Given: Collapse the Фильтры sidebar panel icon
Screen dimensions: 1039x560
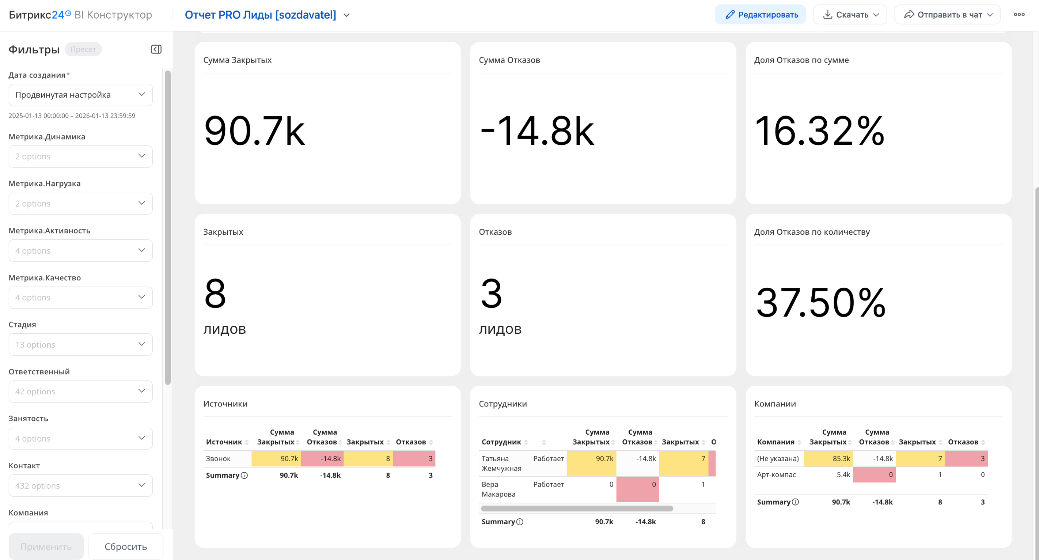Looking at the screenshot, I should 156,49.
